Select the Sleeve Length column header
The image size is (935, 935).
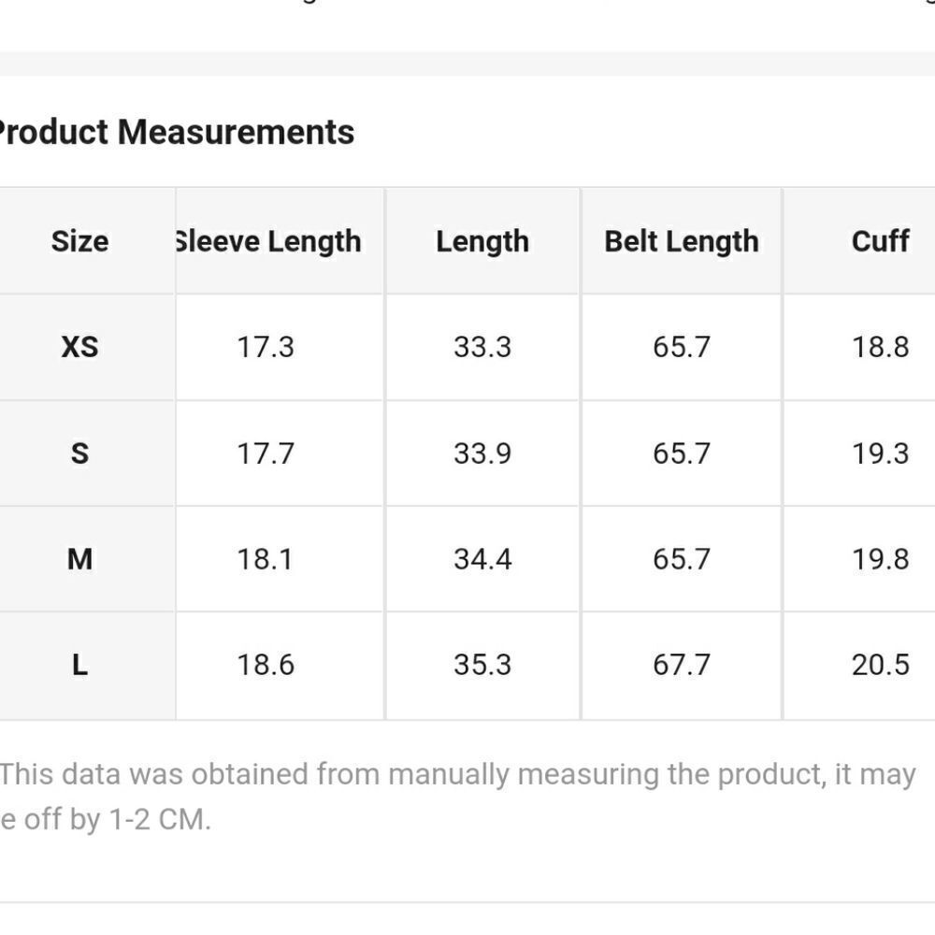point(268,242)
